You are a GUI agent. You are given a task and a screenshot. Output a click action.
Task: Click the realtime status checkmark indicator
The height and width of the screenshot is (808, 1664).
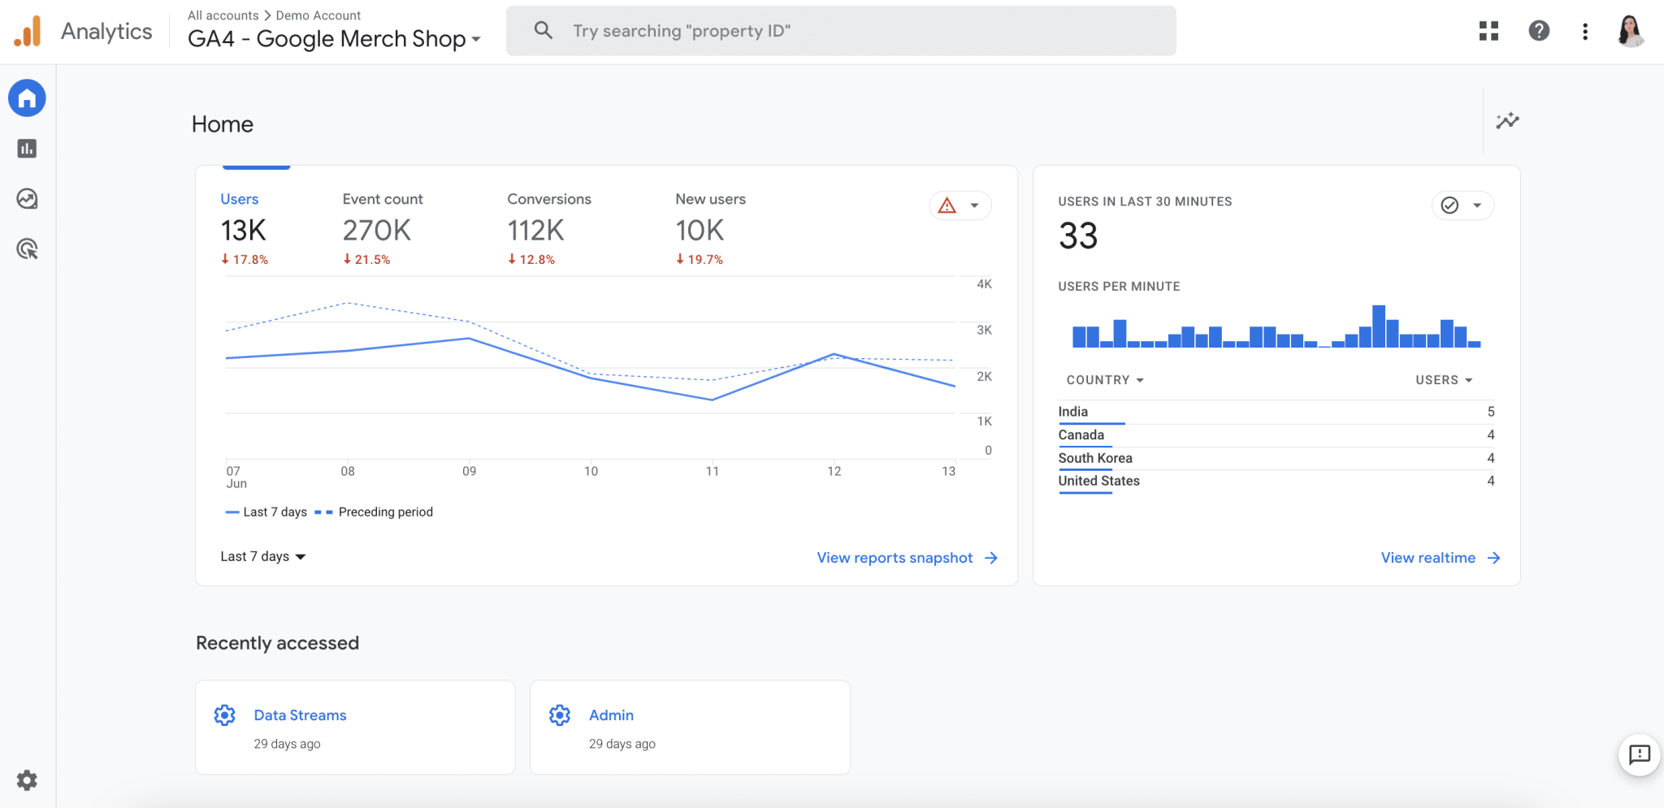(1451, 205)
